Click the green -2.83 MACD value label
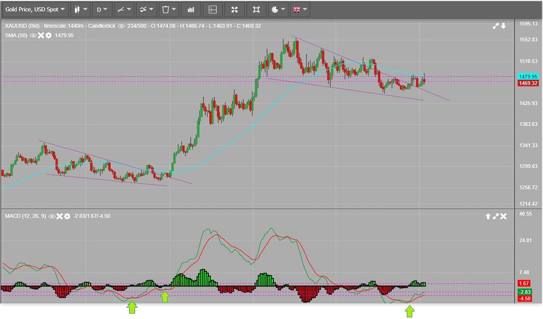 (525, 292)
